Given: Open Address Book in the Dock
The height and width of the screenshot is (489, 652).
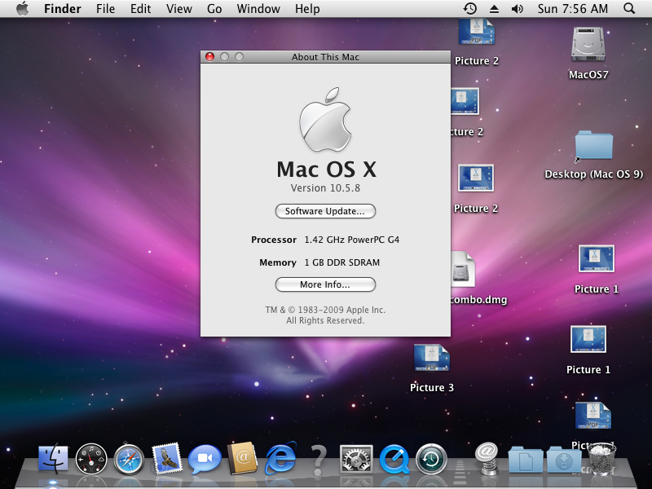Looking at the screenshot, I should [242, 458].
